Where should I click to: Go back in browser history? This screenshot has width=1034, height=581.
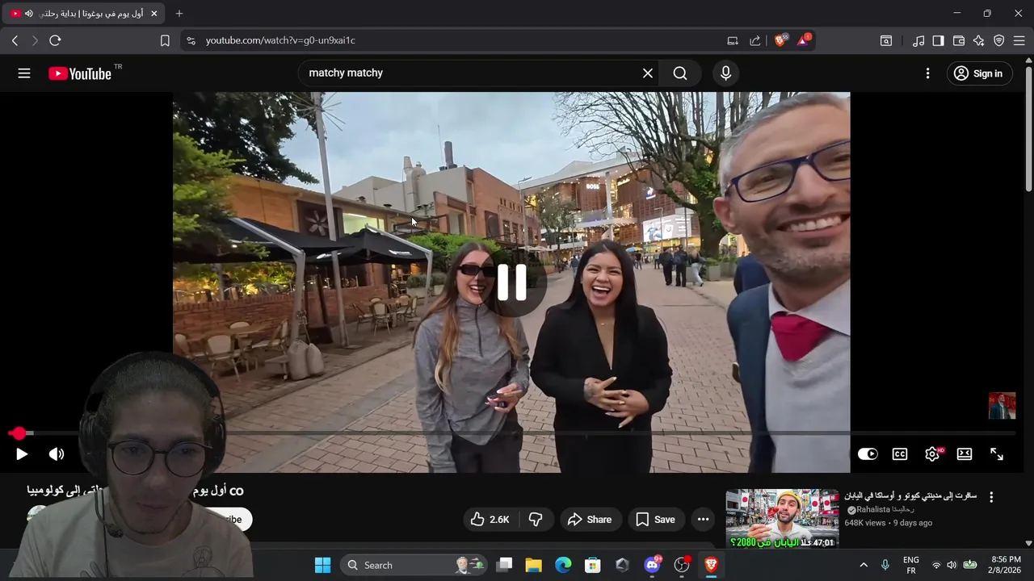point(15,40)
